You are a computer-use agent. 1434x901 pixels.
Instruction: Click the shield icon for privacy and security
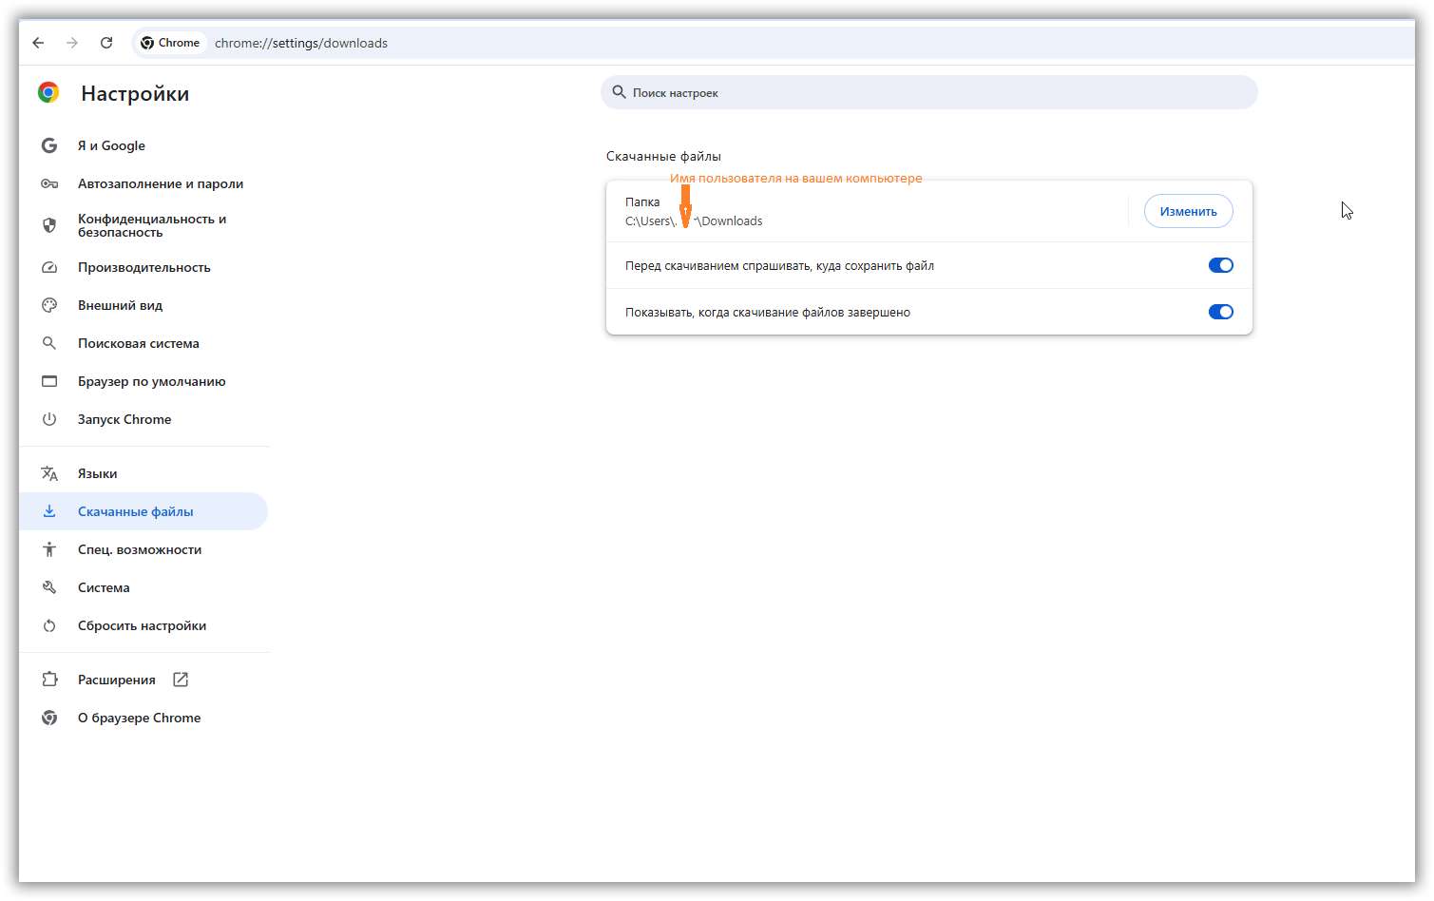tap(49, 225)
